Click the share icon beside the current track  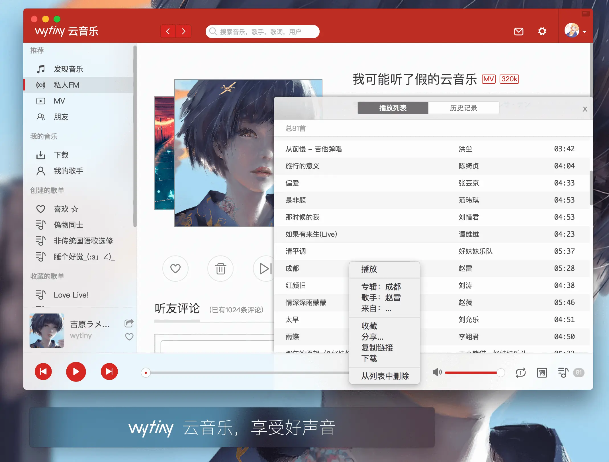pos(129,323)
